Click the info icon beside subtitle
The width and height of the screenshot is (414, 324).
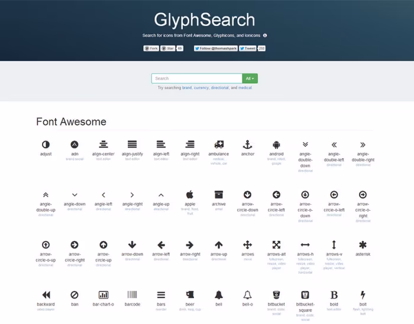[x=265, y=35]
